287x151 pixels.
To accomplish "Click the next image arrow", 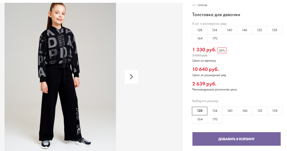I will coord(131,77).
